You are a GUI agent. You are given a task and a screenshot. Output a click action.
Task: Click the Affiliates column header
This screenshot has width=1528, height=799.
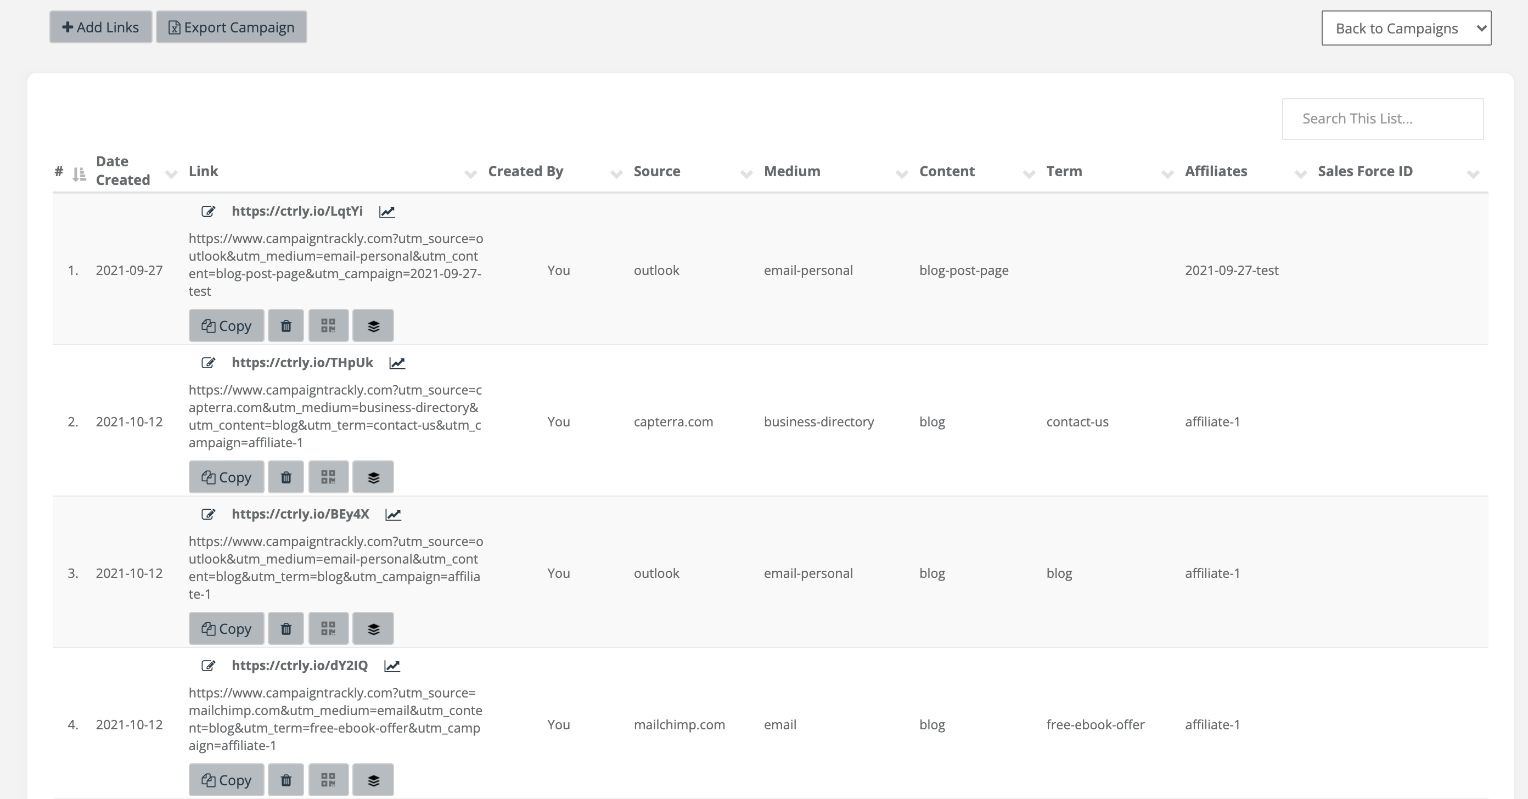coord(1216,171)
